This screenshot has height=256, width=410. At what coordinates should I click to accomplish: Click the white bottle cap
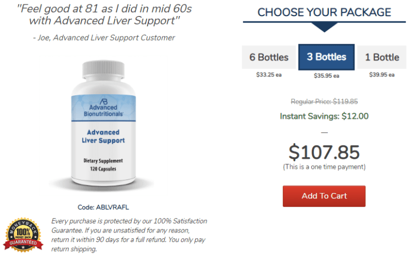coord(103,69)
